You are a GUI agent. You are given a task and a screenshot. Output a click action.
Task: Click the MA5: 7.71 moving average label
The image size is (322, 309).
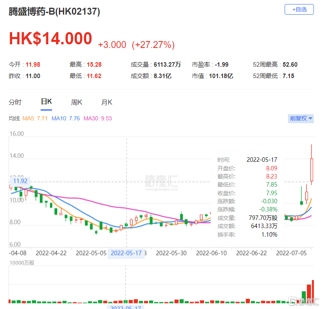(35, 118)
